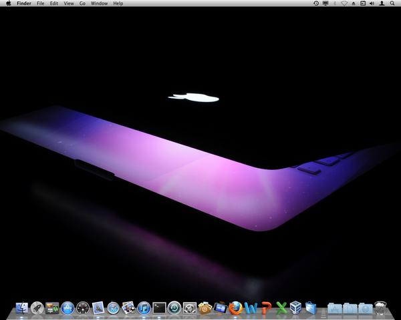Open the Trash in the Dock
Viewport: 401px width, 320px height.
(380, 308)
